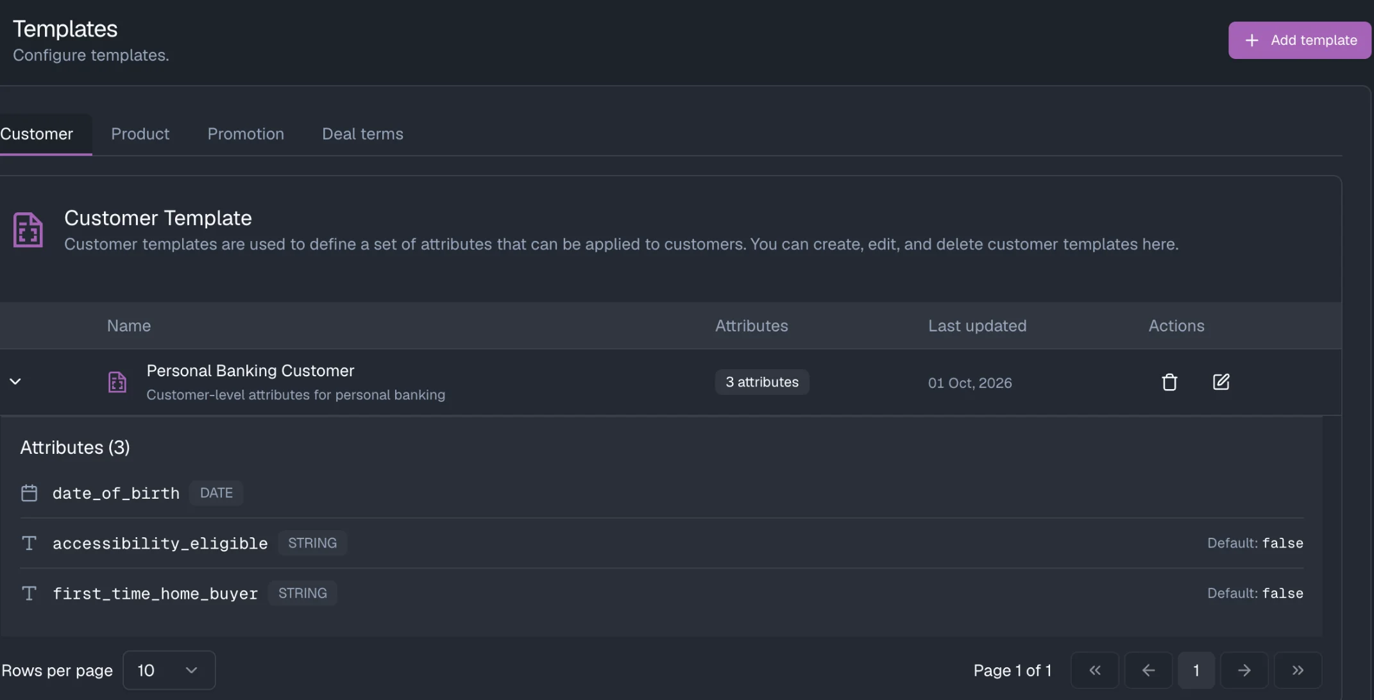The width and height of the screenshot is (1374, 700).
Task: Click the STRING badge next to accessibility_eligible
Action: tap(312, 543)
